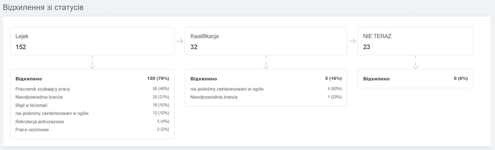Click the arrow between Kwalifikacja and NIE TERAZ
This screenshot has height=150, width=495.
[353, 41]
